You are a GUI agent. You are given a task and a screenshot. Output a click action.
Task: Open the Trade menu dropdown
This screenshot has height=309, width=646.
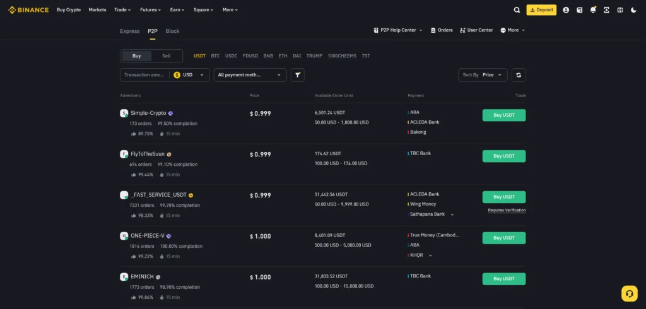[x=122, y=10]
